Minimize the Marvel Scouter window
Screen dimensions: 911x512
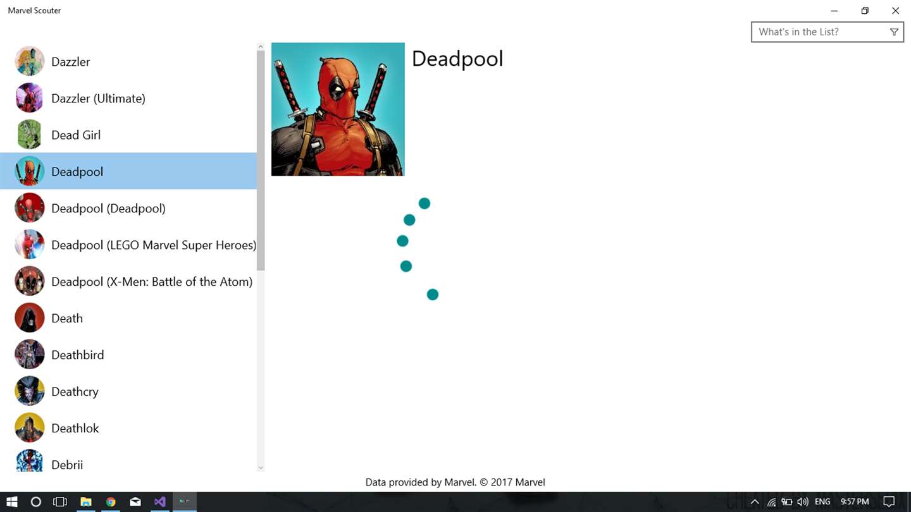pyautogui.click(x=834, y=11)
